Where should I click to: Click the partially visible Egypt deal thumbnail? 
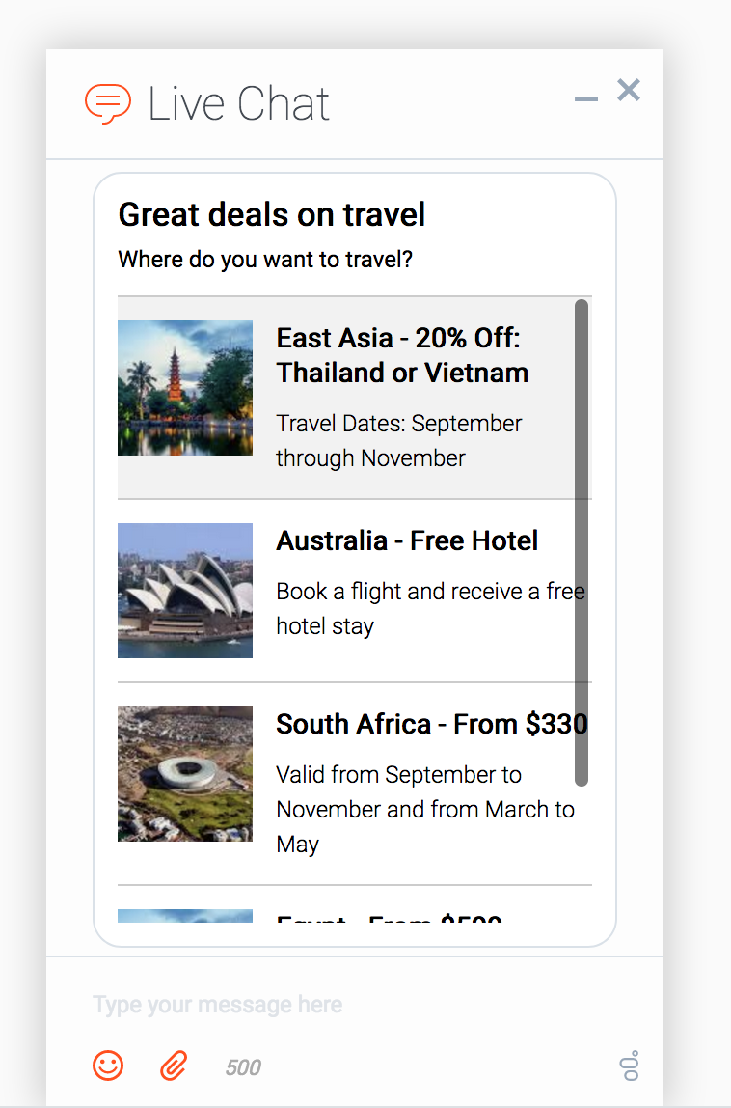tap(185, 916)
